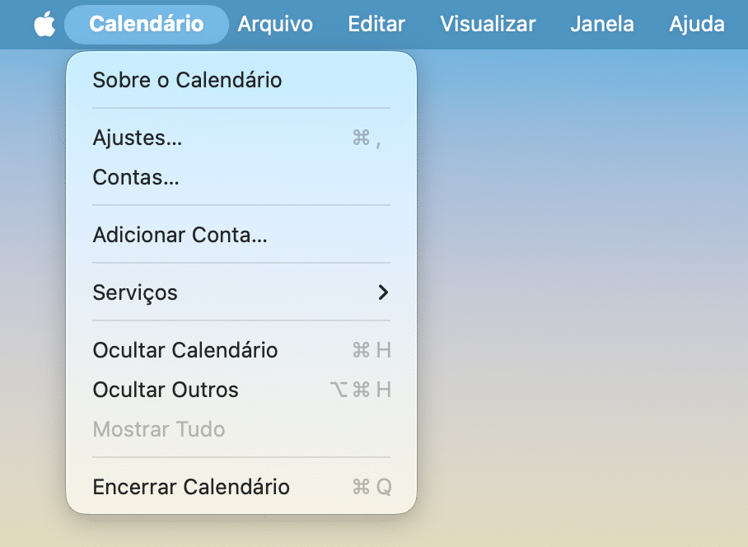Open Ajustes from the Calendário menu

136,138
